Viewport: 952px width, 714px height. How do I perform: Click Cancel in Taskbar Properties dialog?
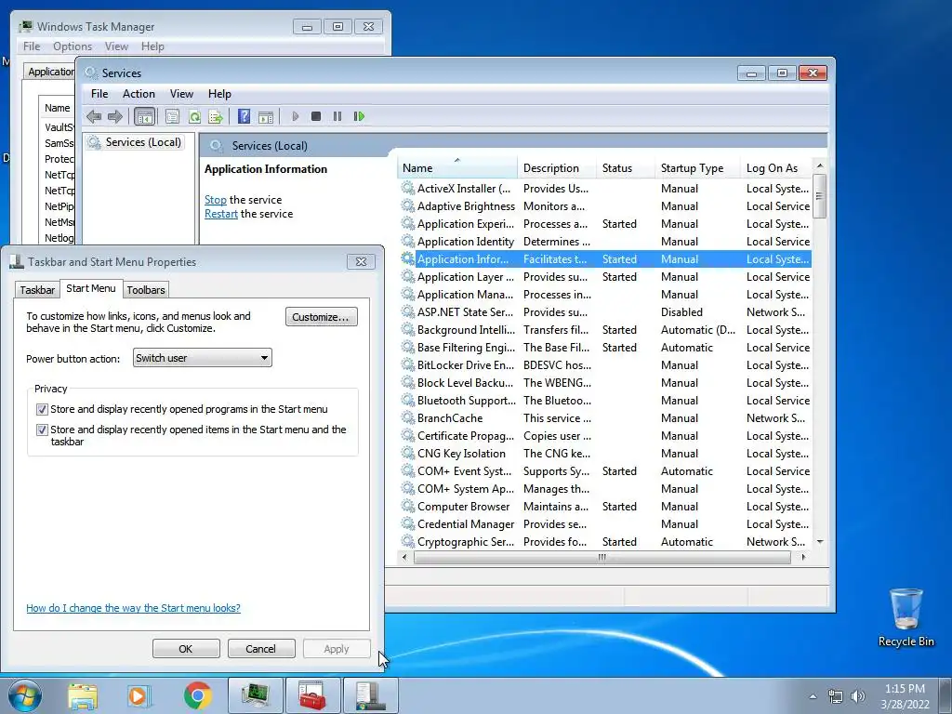pyautogui.click(x=260, y=648)
